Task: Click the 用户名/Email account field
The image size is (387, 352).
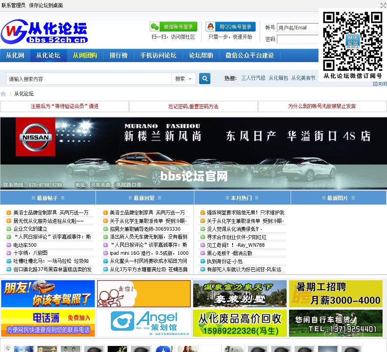Action: tap(298, 28)
